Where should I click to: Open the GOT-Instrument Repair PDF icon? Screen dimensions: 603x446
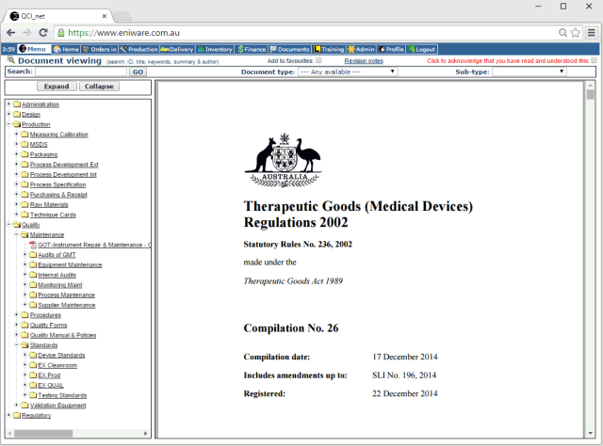33,245
